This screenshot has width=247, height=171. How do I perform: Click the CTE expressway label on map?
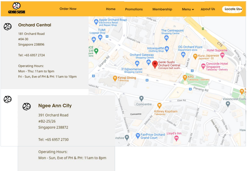(220, 45)
